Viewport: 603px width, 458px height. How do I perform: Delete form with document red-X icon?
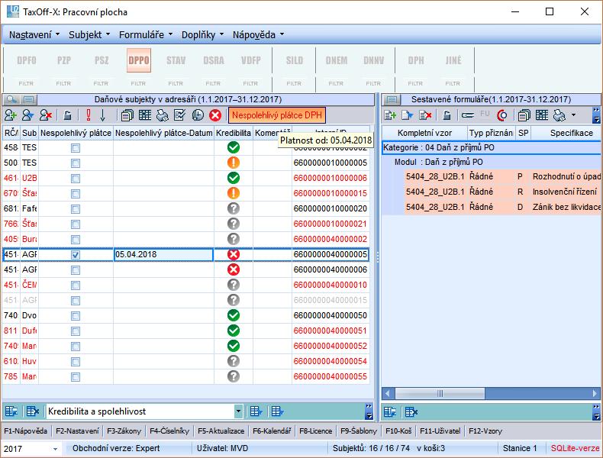pyautogui.click(x=425, y=115)
